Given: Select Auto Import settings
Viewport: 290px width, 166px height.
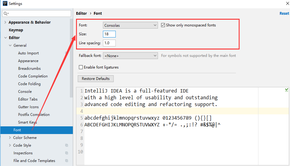Looking at the screenshot, I should click(29, 53).
